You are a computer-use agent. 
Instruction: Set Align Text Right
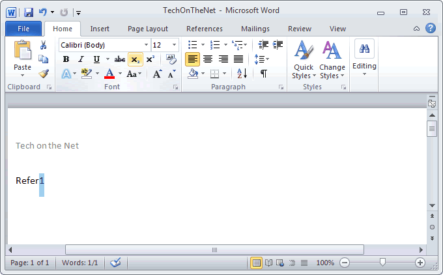click(223, 59)
